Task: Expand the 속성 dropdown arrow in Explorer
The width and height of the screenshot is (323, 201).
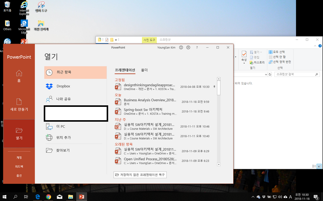Action: [244, 63]
